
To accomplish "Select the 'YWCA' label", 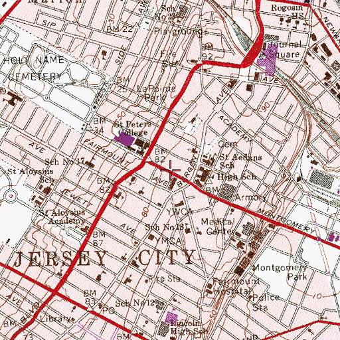I will 179,212.
